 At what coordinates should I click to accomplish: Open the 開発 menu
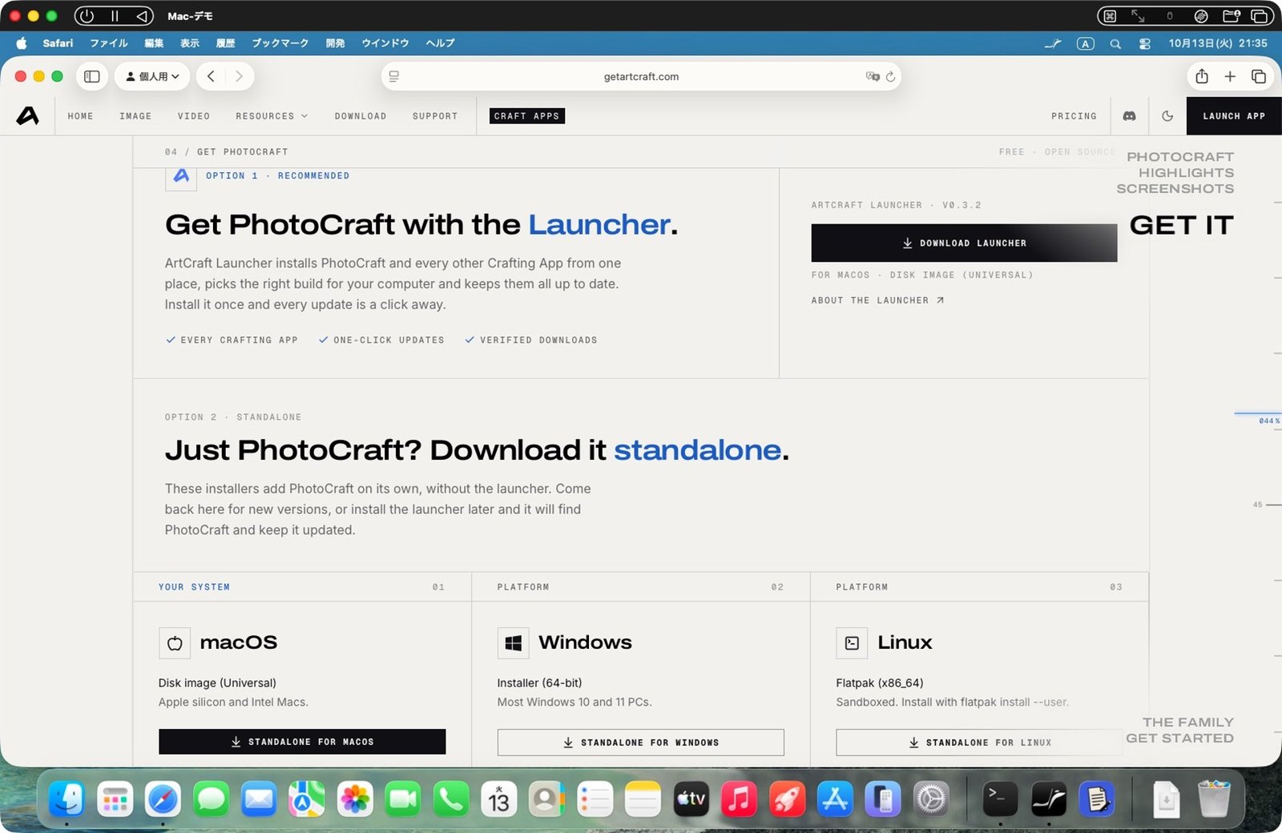tap(336, 43)
